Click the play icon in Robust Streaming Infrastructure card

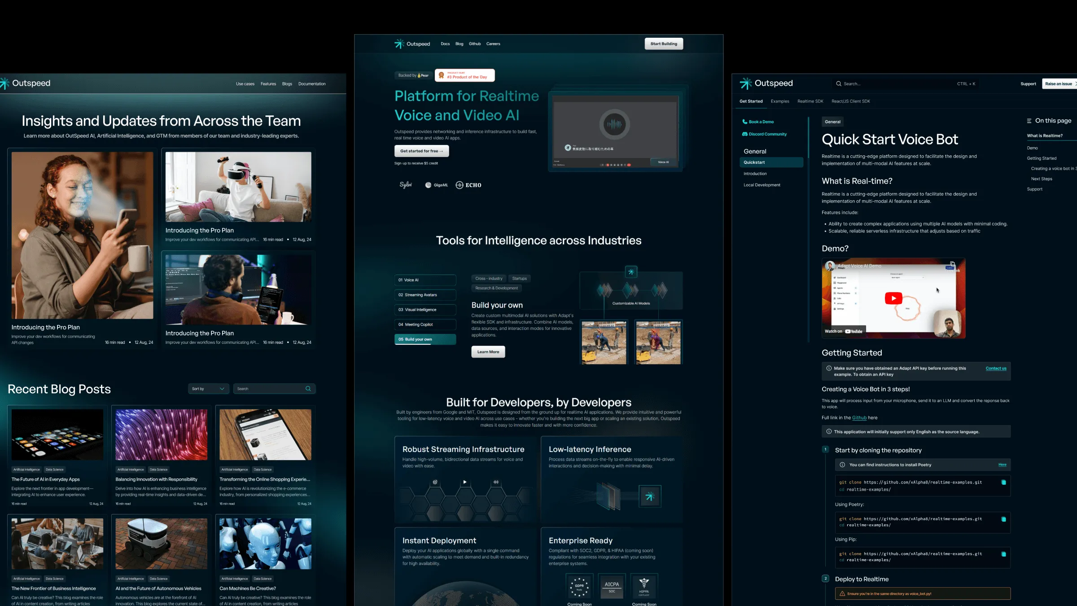(x=465, y=482)
